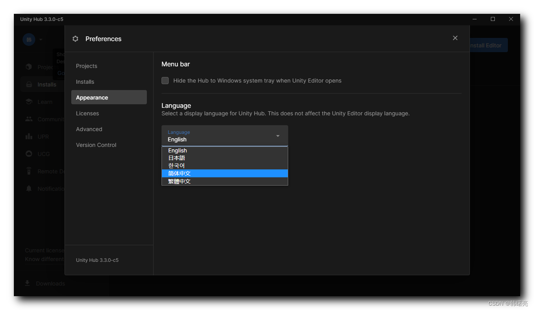Close the Unity Hub window
Image resolution: width=534 pixels, height=310 pixels.
click(511, 19)
